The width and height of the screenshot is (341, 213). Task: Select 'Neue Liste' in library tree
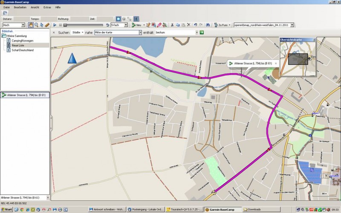pyautogui.click(x=17, y=45)
